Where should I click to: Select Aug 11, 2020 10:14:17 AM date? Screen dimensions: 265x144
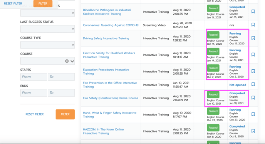[x=182, y=55]
